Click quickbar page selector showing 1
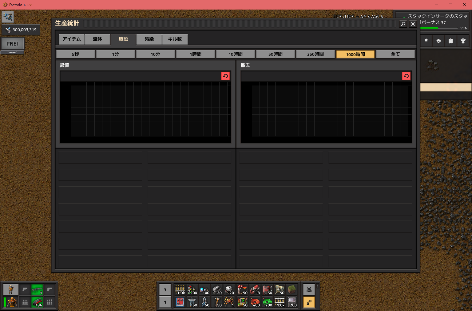Image resolution: width=472 pixels, height=311 pixels. [x=165, y=302]
